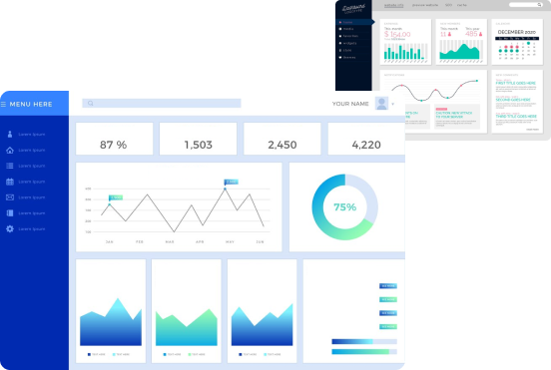Expand the dropdown arrow next to YOUR NAME
Viewport: 551px width, 370px height.
tap(393, 104)
